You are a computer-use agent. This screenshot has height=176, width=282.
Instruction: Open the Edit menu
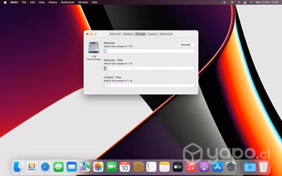pyautogui.click(x=32, y=2)
